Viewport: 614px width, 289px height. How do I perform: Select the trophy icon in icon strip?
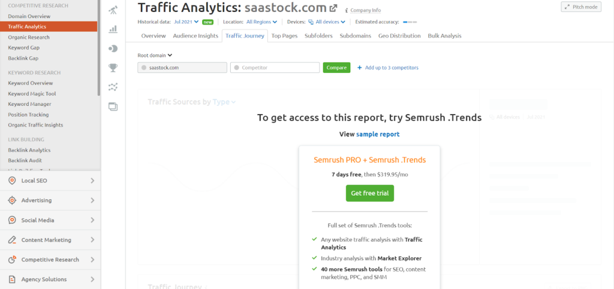tap(113, 68)
